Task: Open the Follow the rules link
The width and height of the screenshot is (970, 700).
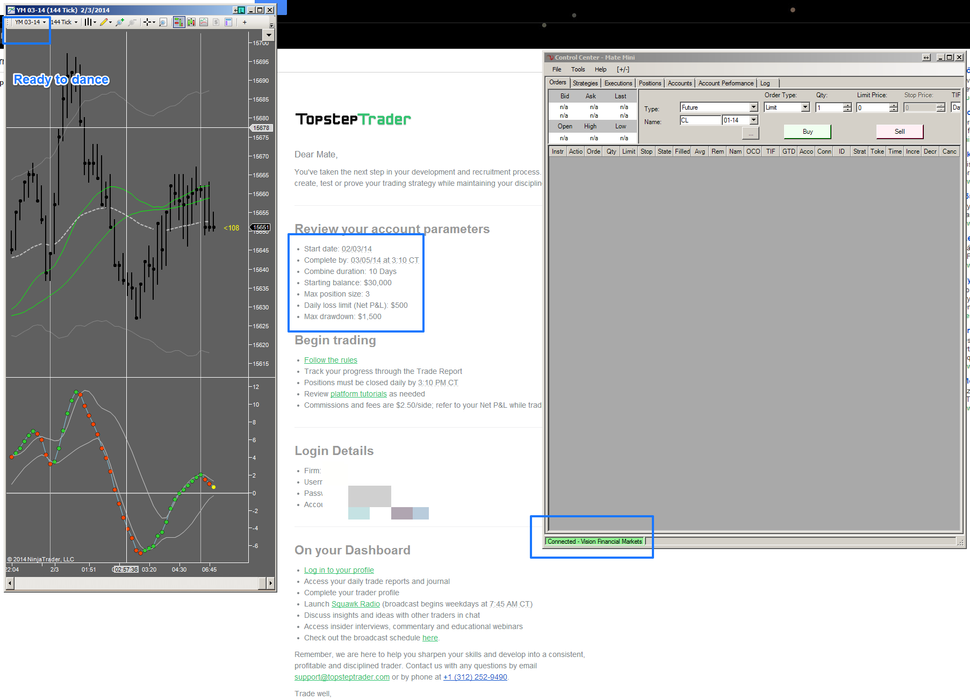Action: tap(330, 360)
